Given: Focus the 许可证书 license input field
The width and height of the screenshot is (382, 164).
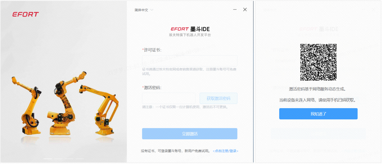Looking at the screenshot, I should 190,61.
